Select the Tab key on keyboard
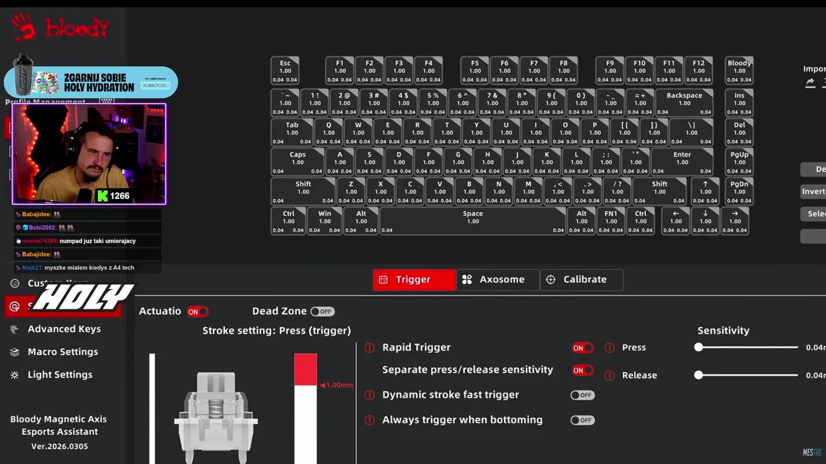Viewport: 826px width, 464px height. point(292,132)
